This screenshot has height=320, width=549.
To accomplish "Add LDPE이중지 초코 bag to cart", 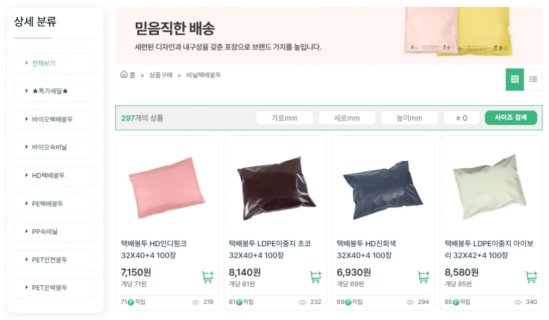I will [315, 277].
